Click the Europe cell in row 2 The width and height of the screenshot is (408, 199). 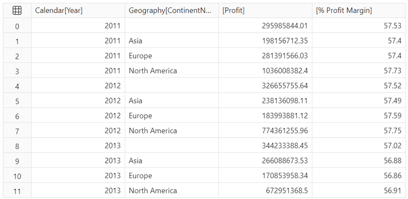pyautogui.click(x=140, y=56)
